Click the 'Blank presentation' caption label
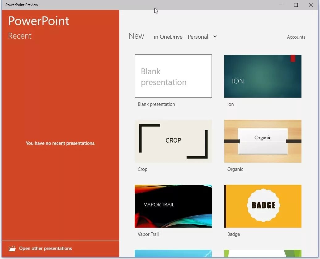The height and width of the screenshot is (259, 320). point(156,104)
